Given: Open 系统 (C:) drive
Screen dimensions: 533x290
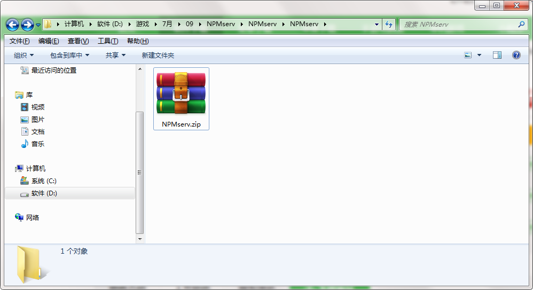Looking at the screenshot, I should (x=44, y=181).
